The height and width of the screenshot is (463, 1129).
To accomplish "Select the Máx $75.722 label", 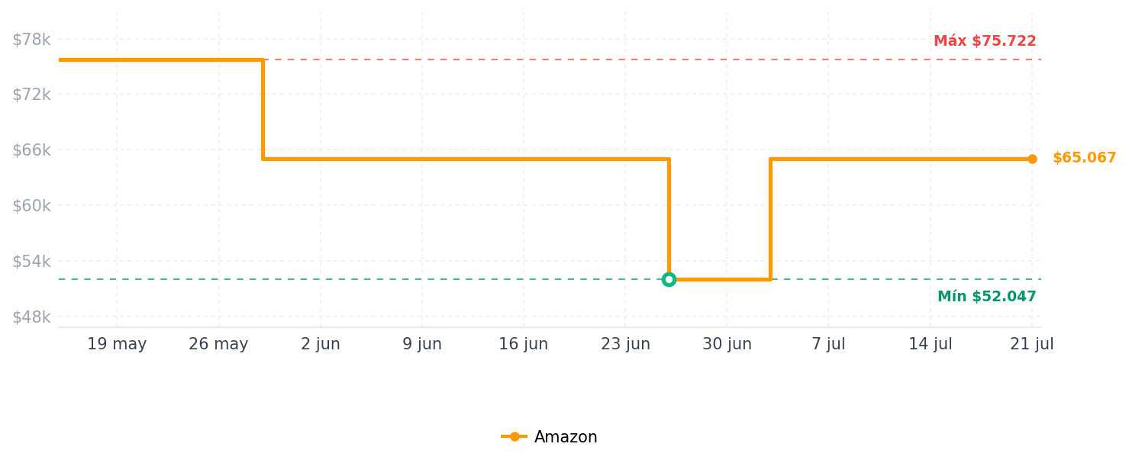I will coord(985,41).
